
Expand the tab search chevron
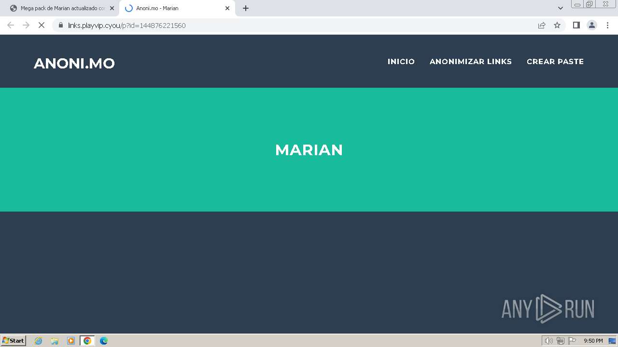pos(561,8)
